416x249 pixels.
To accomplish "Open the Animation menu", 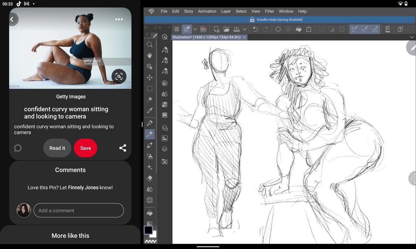I will coord(207,11).
